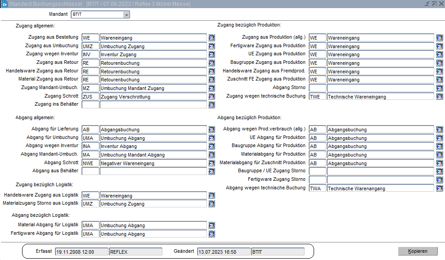Open lookup for Handelsware Zugang aus Logistik

tap(211, 196)
